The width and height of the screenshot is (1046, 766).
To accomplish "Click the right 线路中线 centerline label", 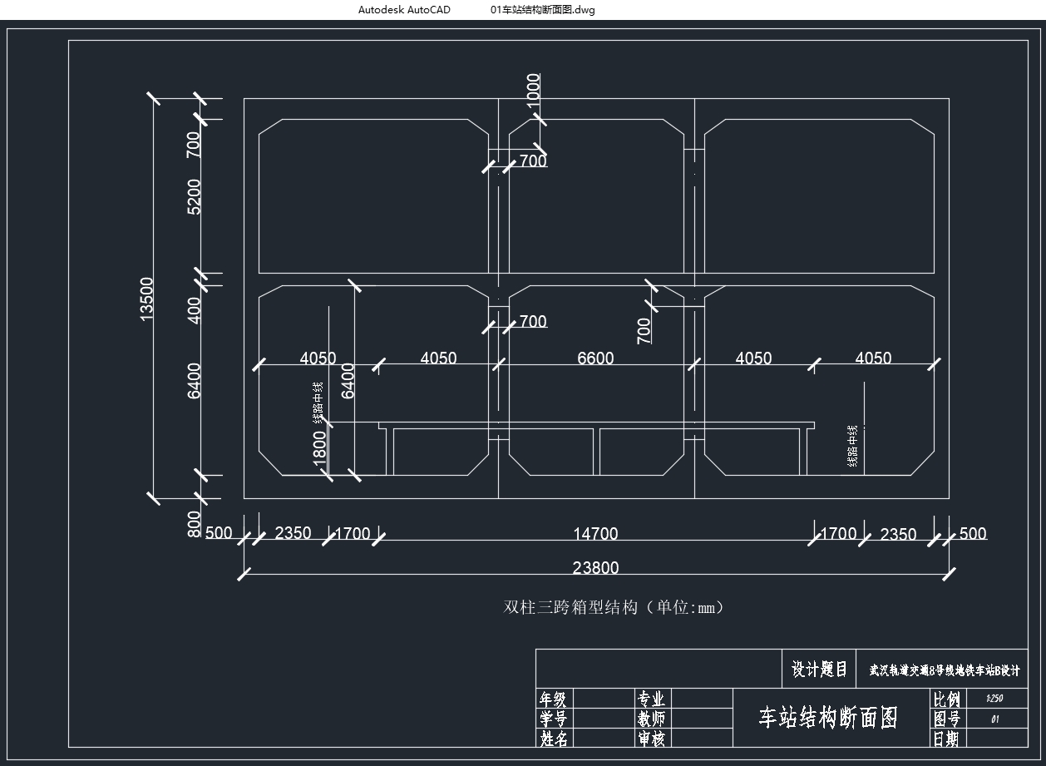I will pyautogui.click(x=852, y=446).
